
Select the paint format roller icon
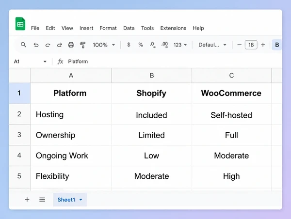[x=82, y=45]
